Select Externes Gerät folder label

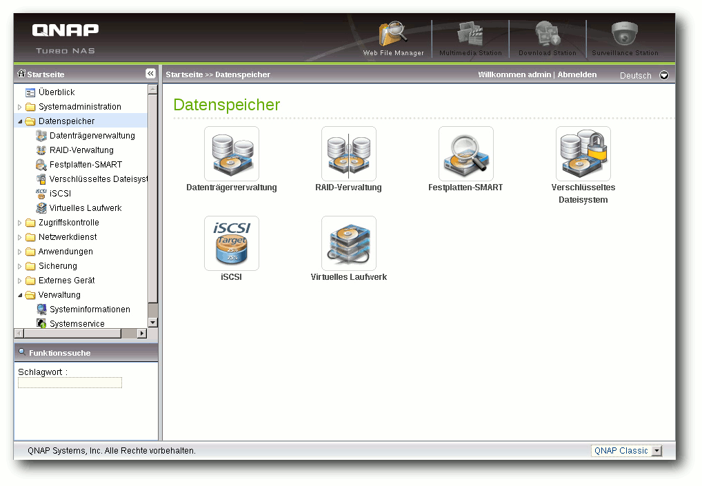click(67, 280)
